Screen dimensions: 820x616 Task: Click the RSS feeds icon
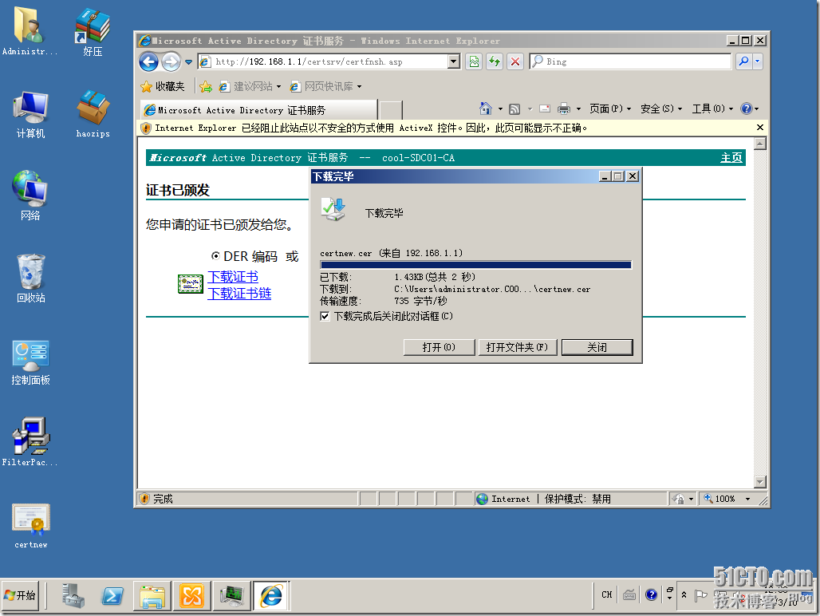point(514,109)
